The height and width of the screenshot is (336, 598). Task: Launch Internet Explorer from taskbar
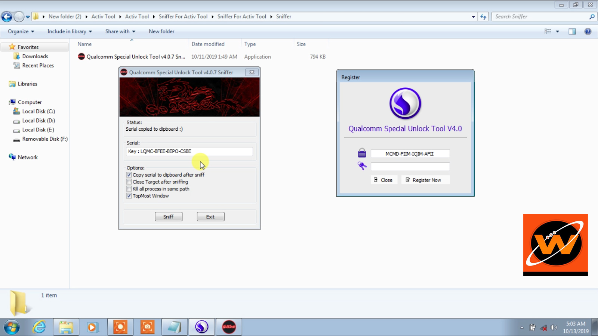(39, 327)
